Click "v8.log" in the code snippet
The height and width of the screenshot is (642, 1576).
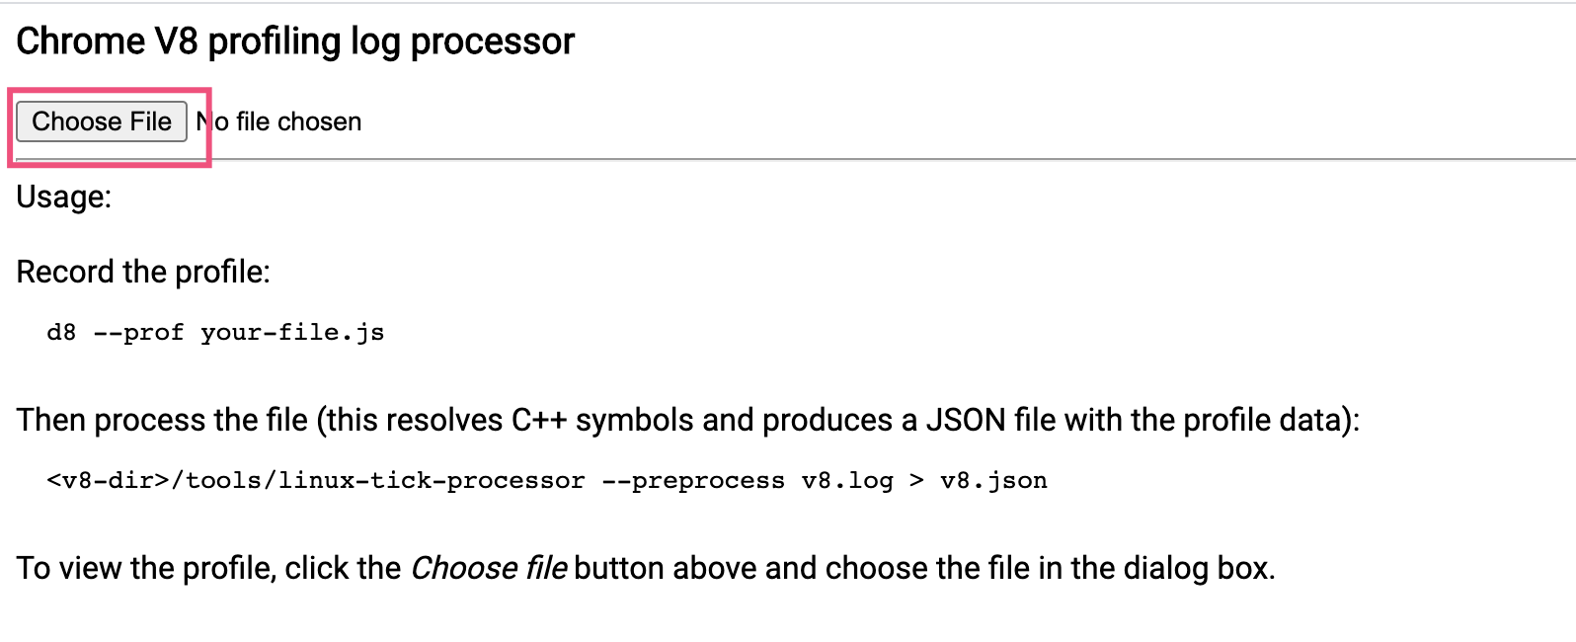(847, 481)
